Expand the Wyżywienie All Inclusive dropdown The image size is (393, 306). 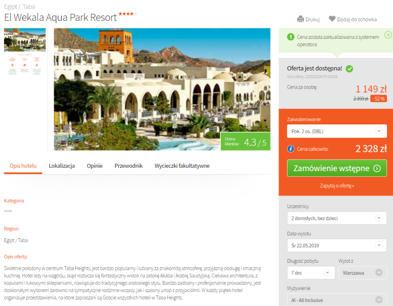point(337,300)
